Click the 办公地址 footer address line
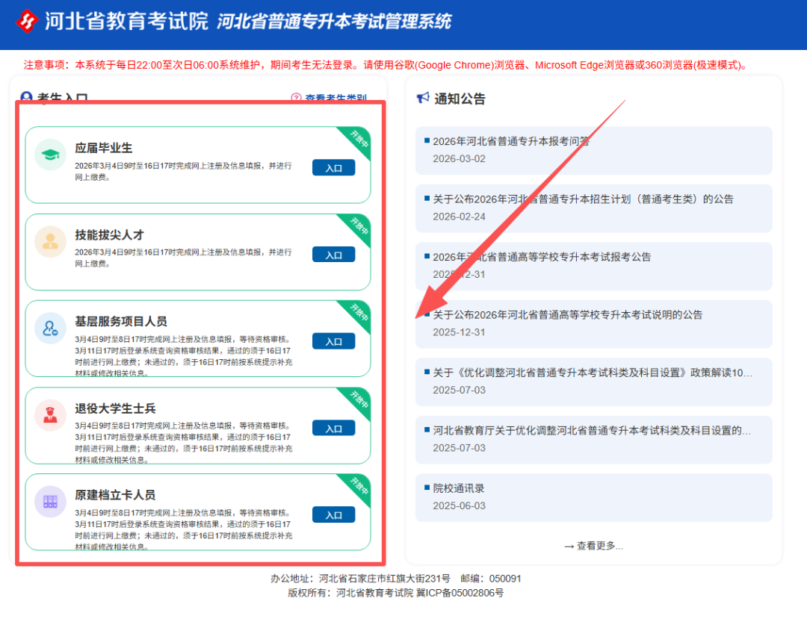 [x=396, y=578]
